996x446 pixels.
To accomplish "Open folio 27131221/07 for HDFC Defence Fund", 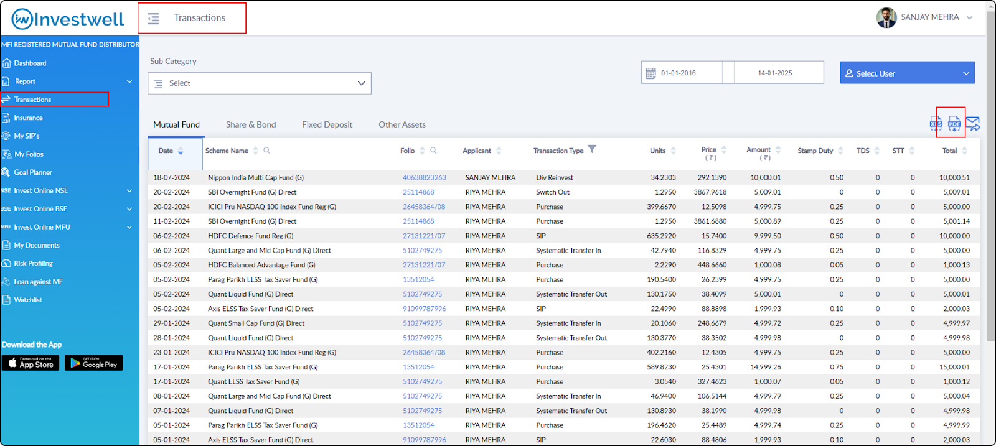I will pyautogui.click(x=424, y=236).
